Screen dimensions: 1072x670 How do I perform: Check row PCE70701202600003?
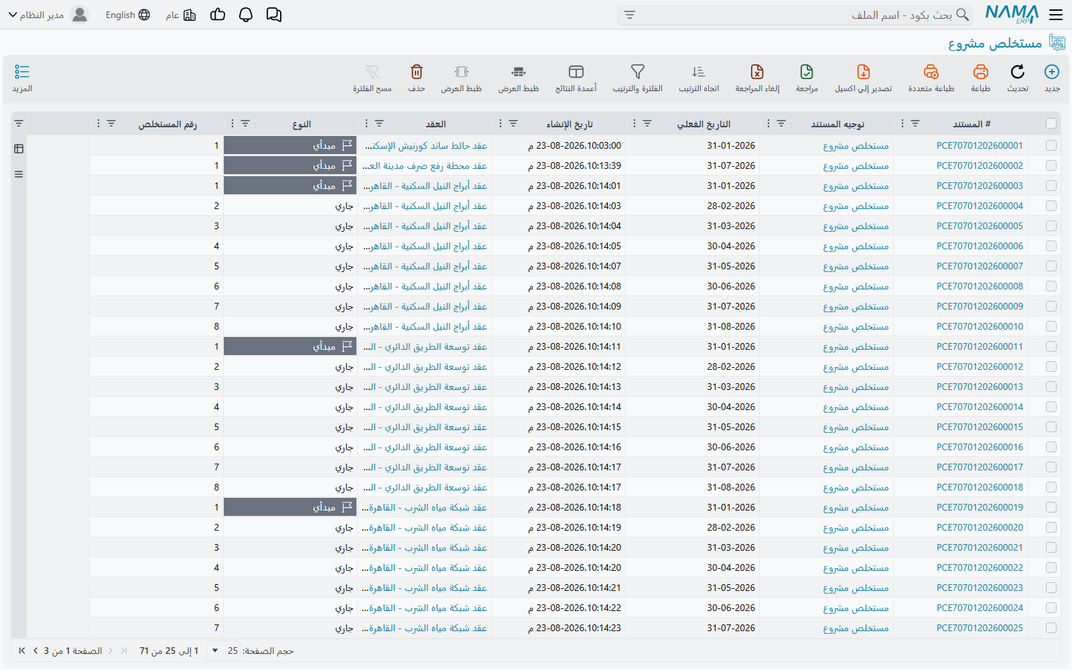click(x=1051, y=186)
